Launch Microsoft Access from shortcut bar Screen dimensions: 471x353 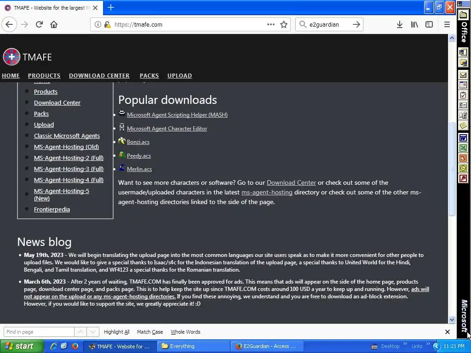[463, 178]
